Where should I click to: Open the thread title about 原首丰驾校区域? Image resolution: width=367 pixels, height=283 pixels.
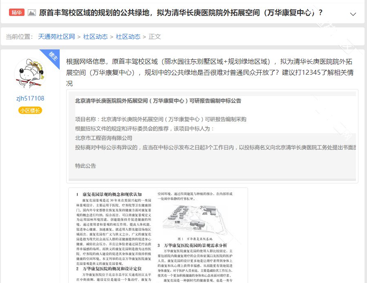click(x=181, y=13)
